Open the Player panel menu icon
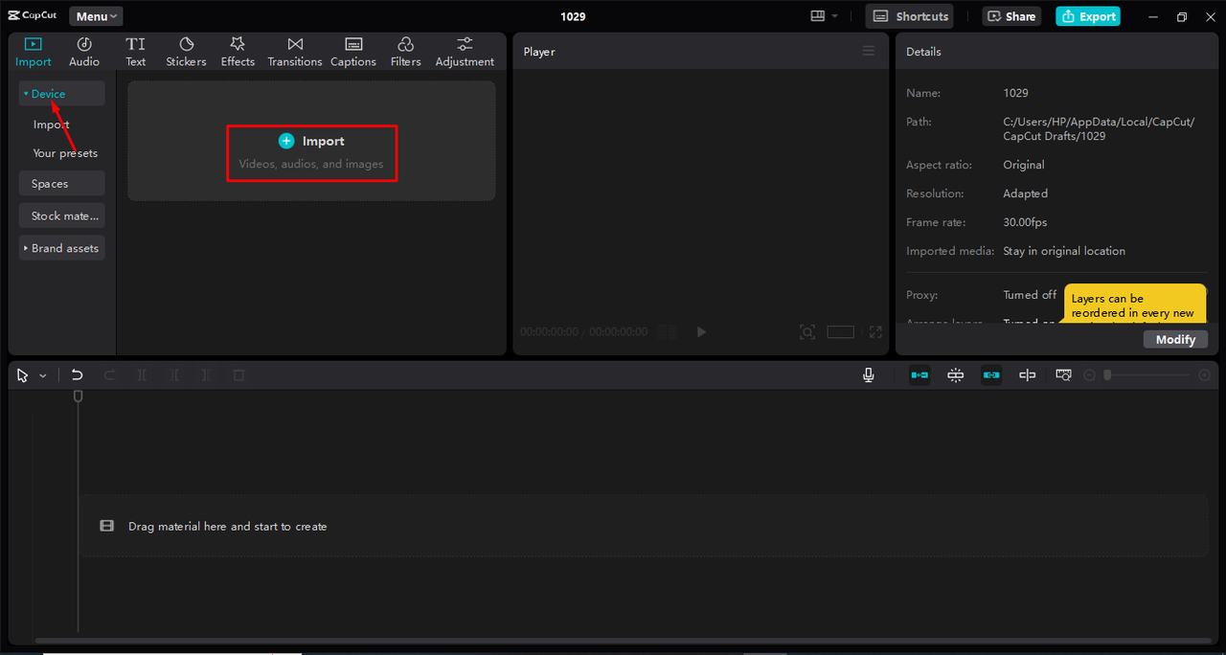 coord(869,51)
